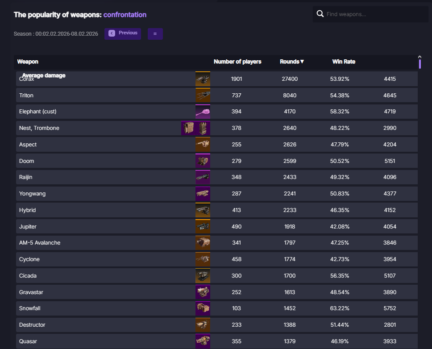Click the Quasar weapon icon
The height and width of the screenshot is (349, 432).
(x=203, y=341)
